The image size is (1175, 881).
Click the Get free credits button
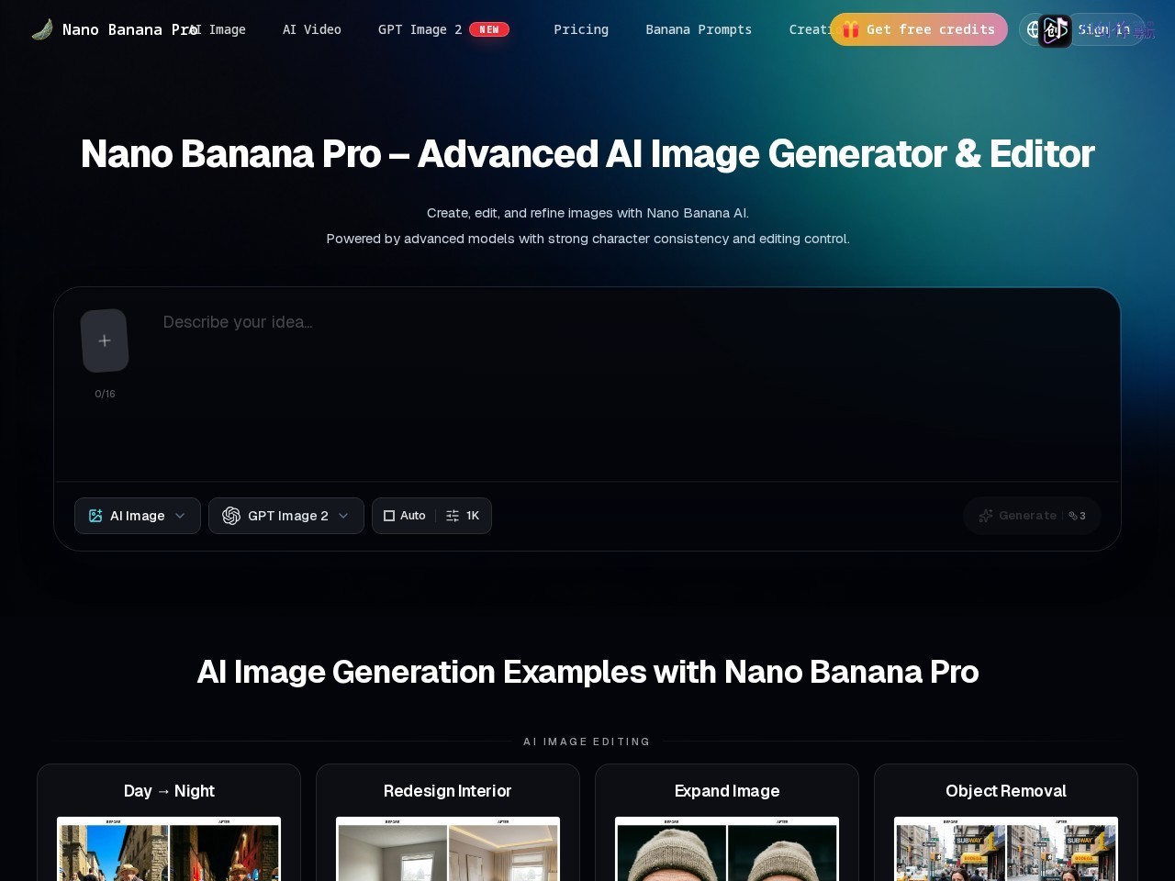919,29
